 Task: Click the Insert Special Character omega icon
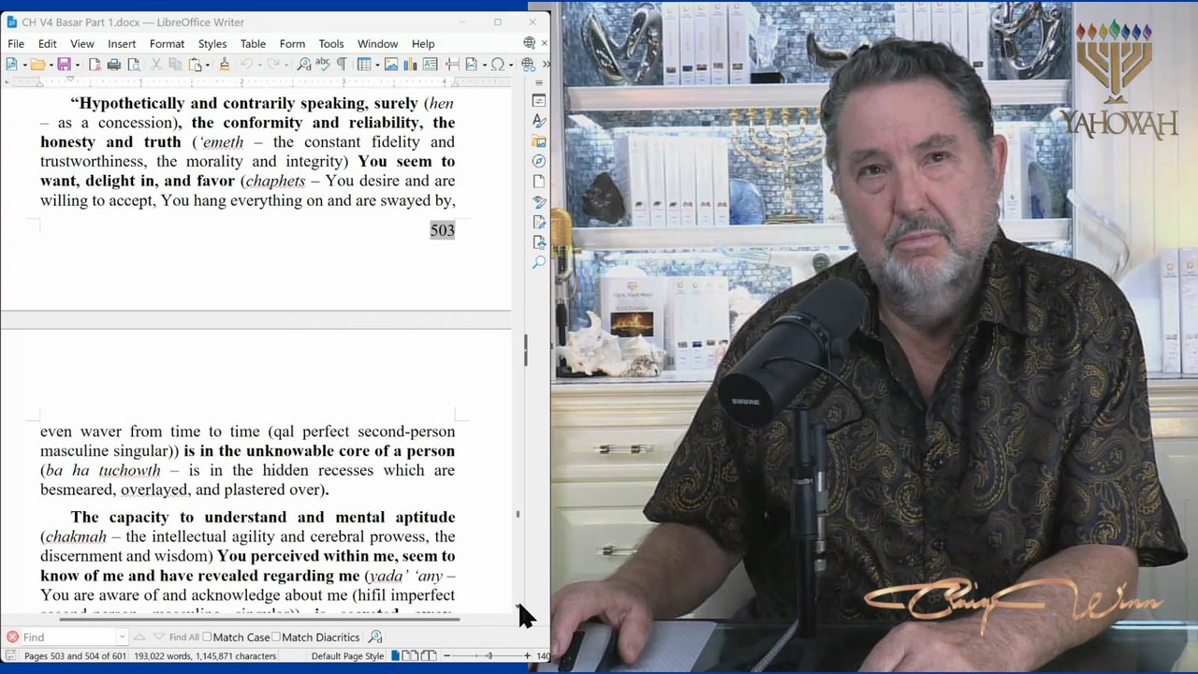(498, 65)
